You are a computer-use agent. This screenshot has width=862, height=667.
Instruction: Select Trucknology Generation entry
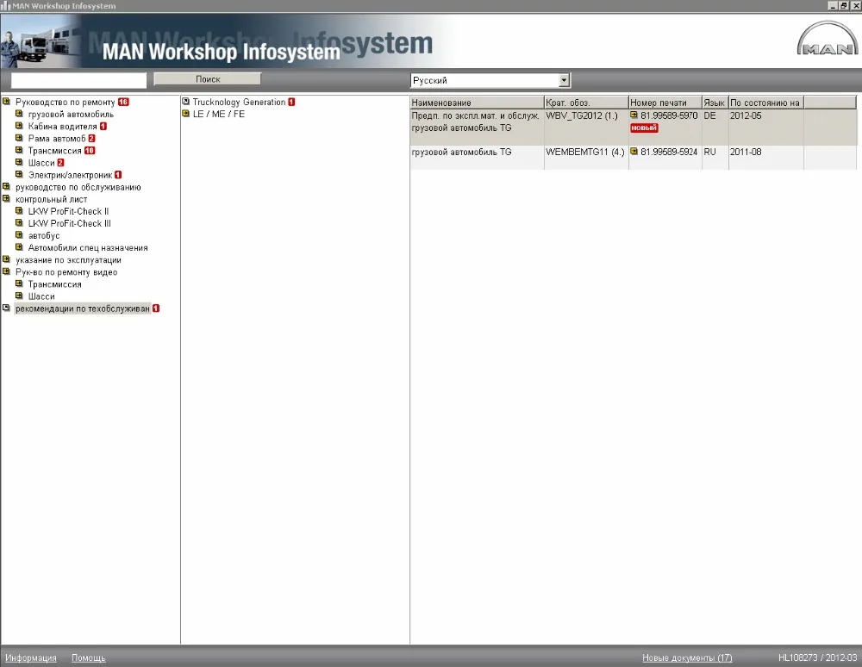coord(239,102)
